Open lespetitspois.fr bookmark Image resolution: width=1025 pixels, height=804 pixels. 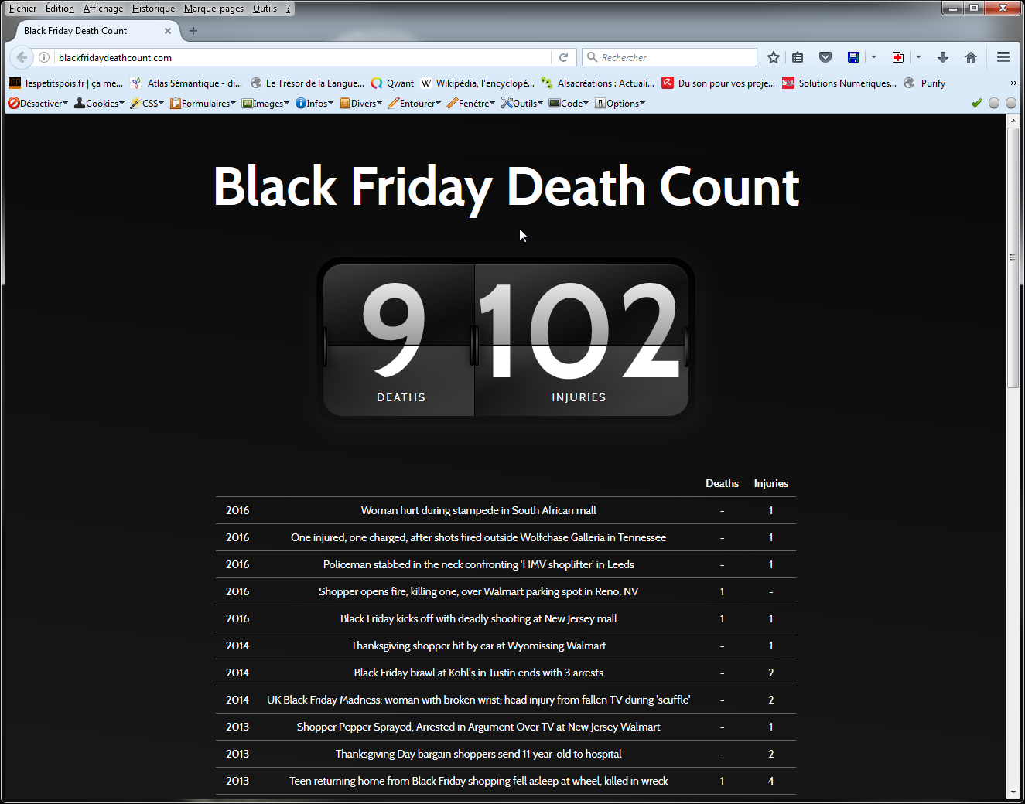[x=66, y=83]
